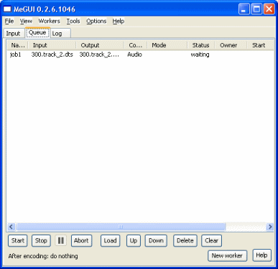Image resolution: width=278 pixels, height=269 pixels.
Task: Click the horizontal scrollbar right arrow
Action: click(270, 227)
